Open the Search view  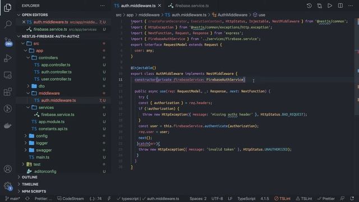click(x=8, y=24)
